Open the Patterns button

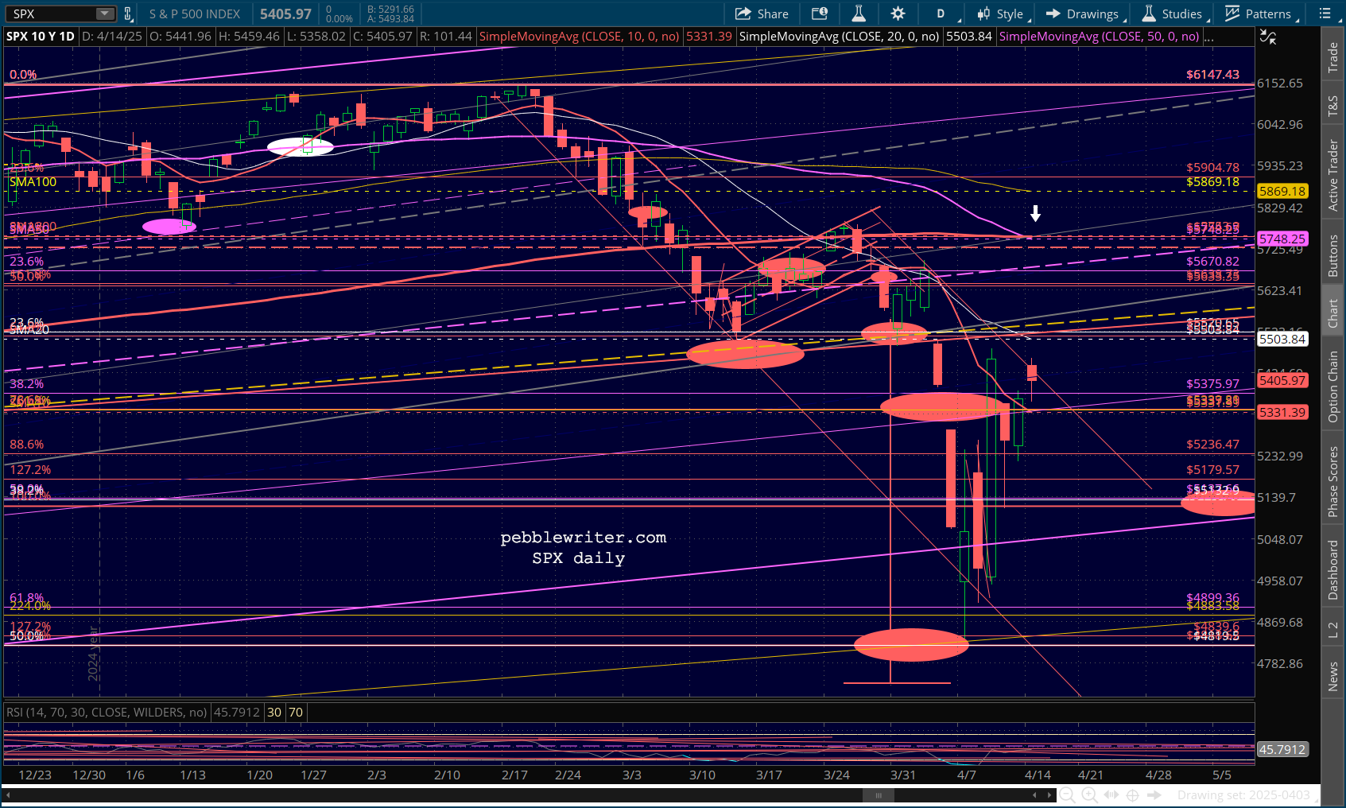tap(1262, 14)
